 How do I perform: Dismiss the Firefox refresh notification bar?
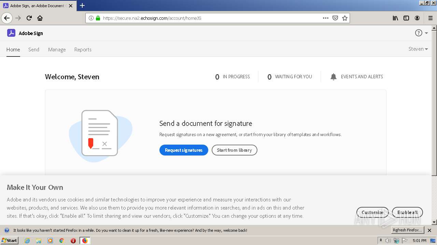429,230
